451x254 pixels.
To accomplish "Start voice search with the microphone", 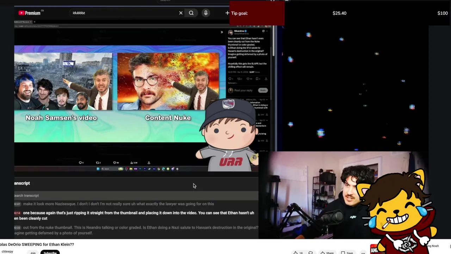I will (x=206, y=13).
